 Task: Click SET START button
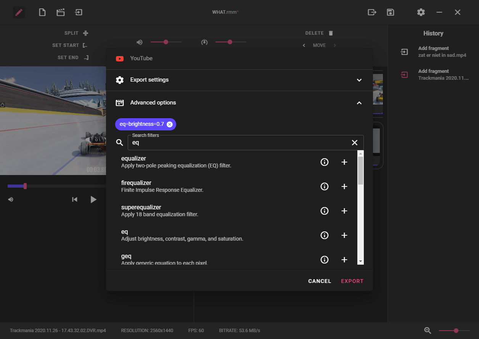click(70, 45)
